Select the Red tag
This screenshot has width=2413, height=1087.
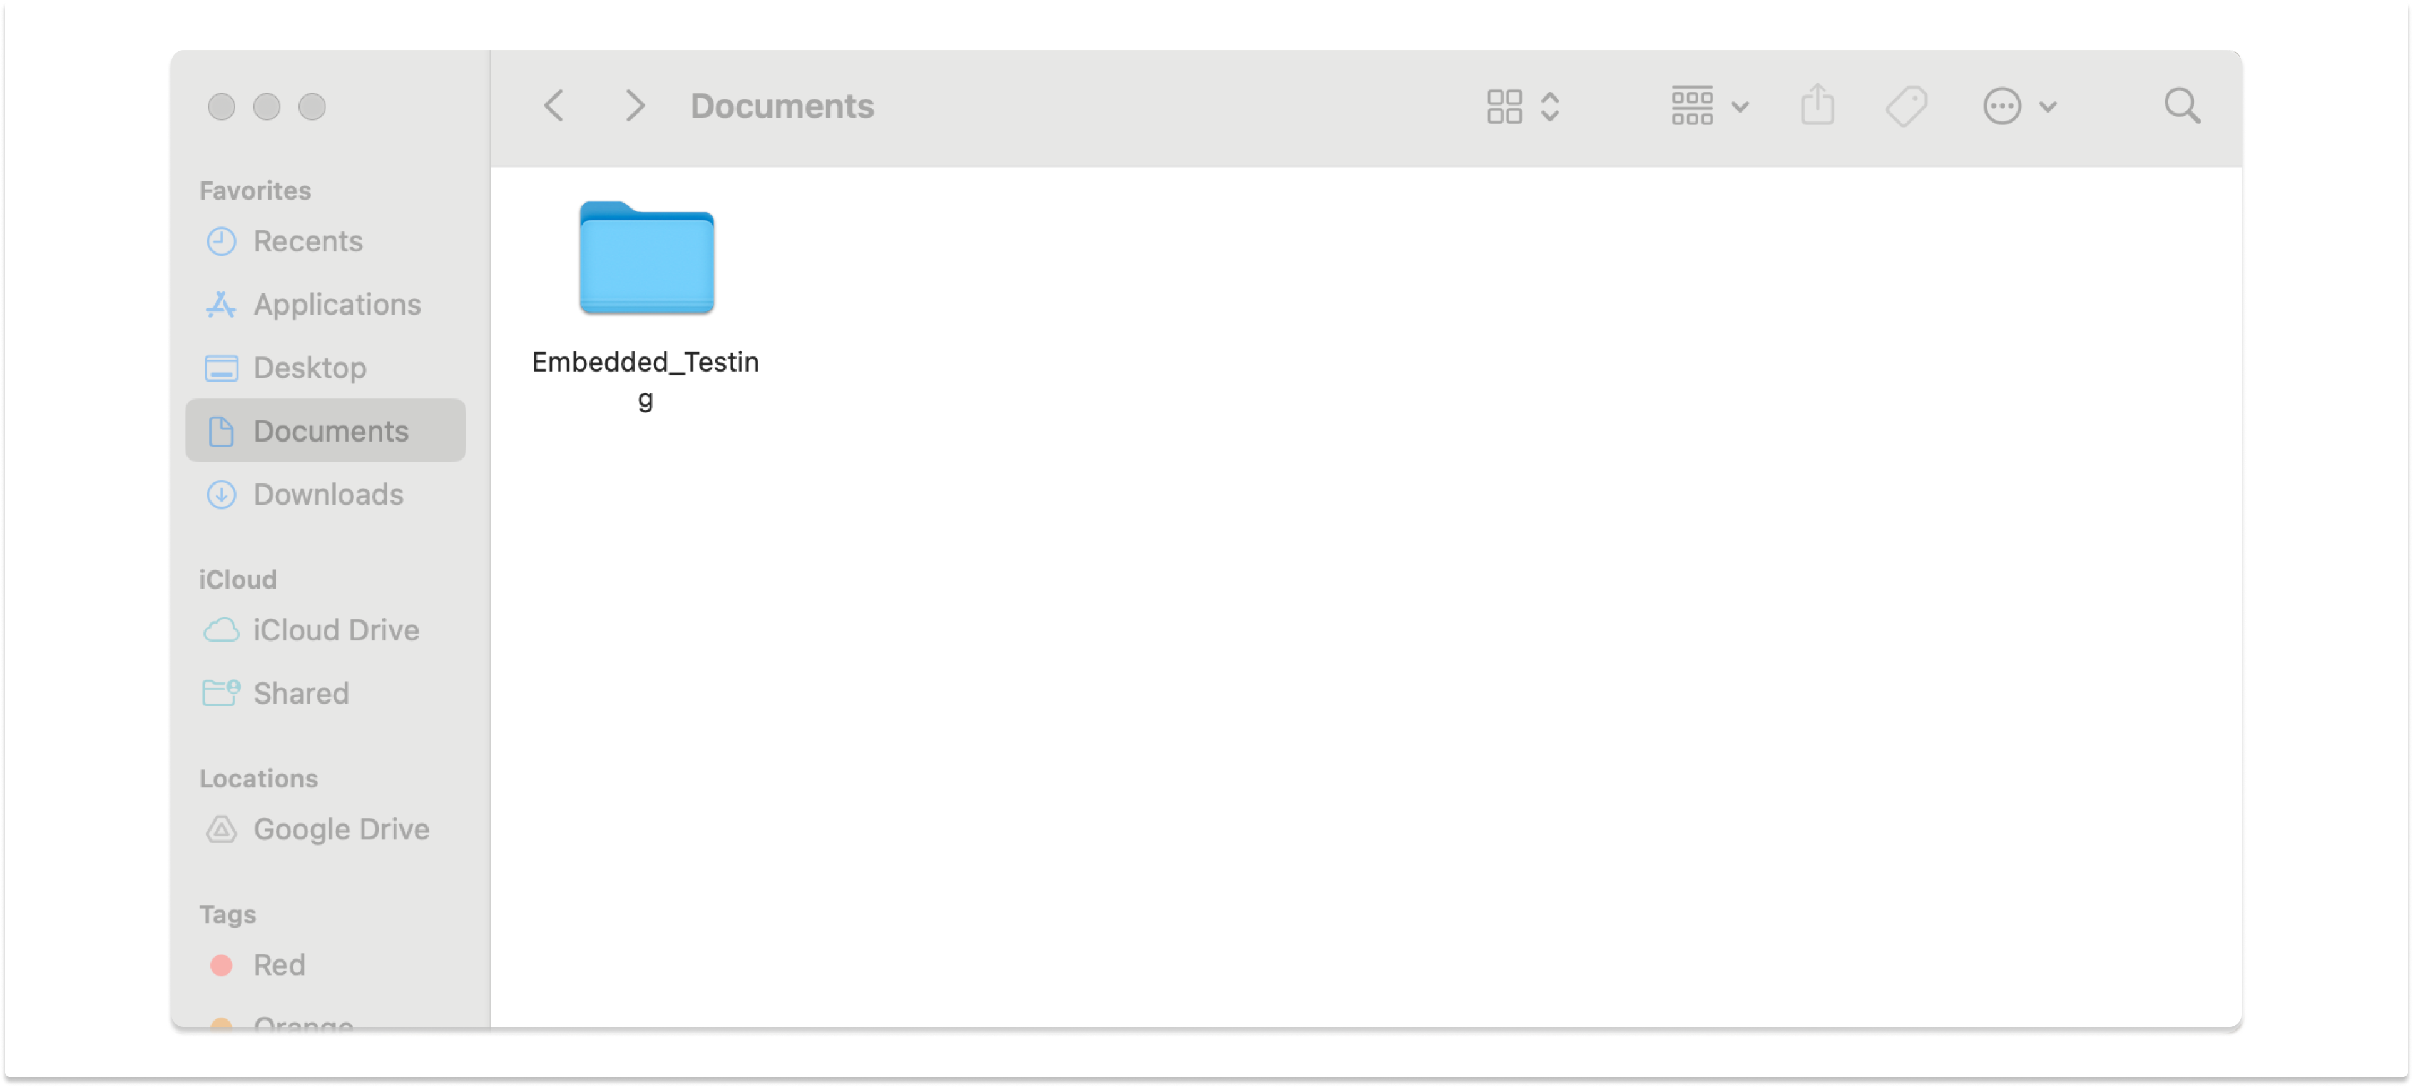(278, 965)
